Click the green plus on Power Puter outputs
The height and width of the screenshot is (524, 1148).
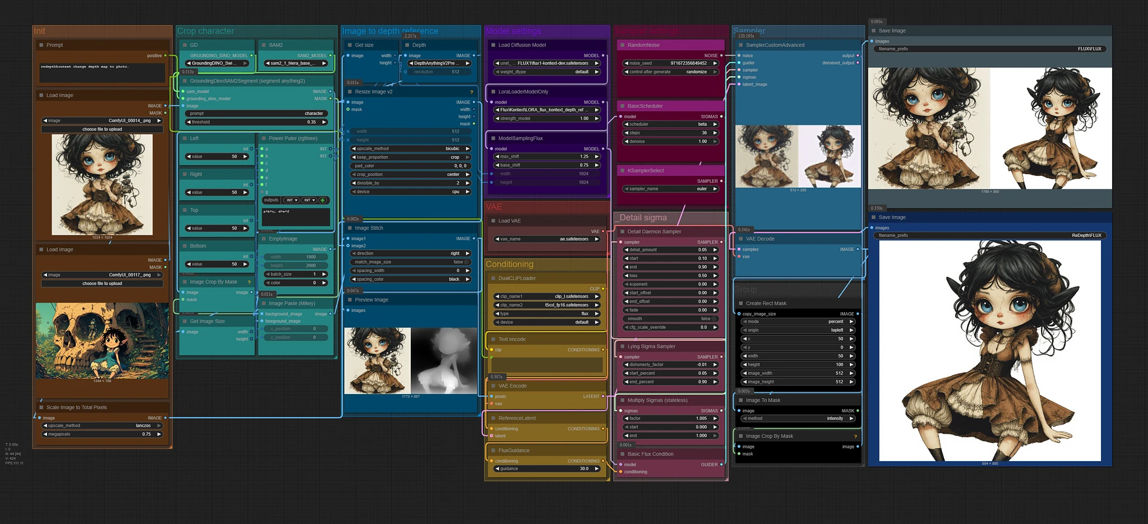click(x=323, y=200)
